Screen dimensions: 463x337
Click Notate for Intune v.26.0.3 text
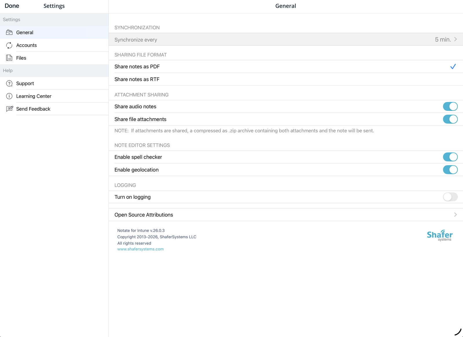[141, 230]
